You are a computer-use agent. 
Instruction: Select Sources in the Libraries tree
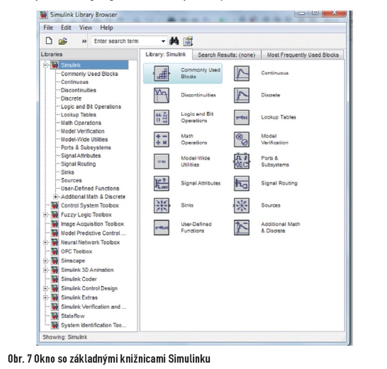[71, 180]
